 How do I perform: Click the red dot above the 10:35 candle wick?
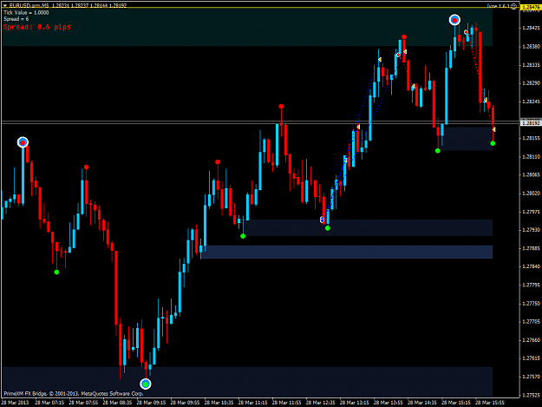pos(218,161)
